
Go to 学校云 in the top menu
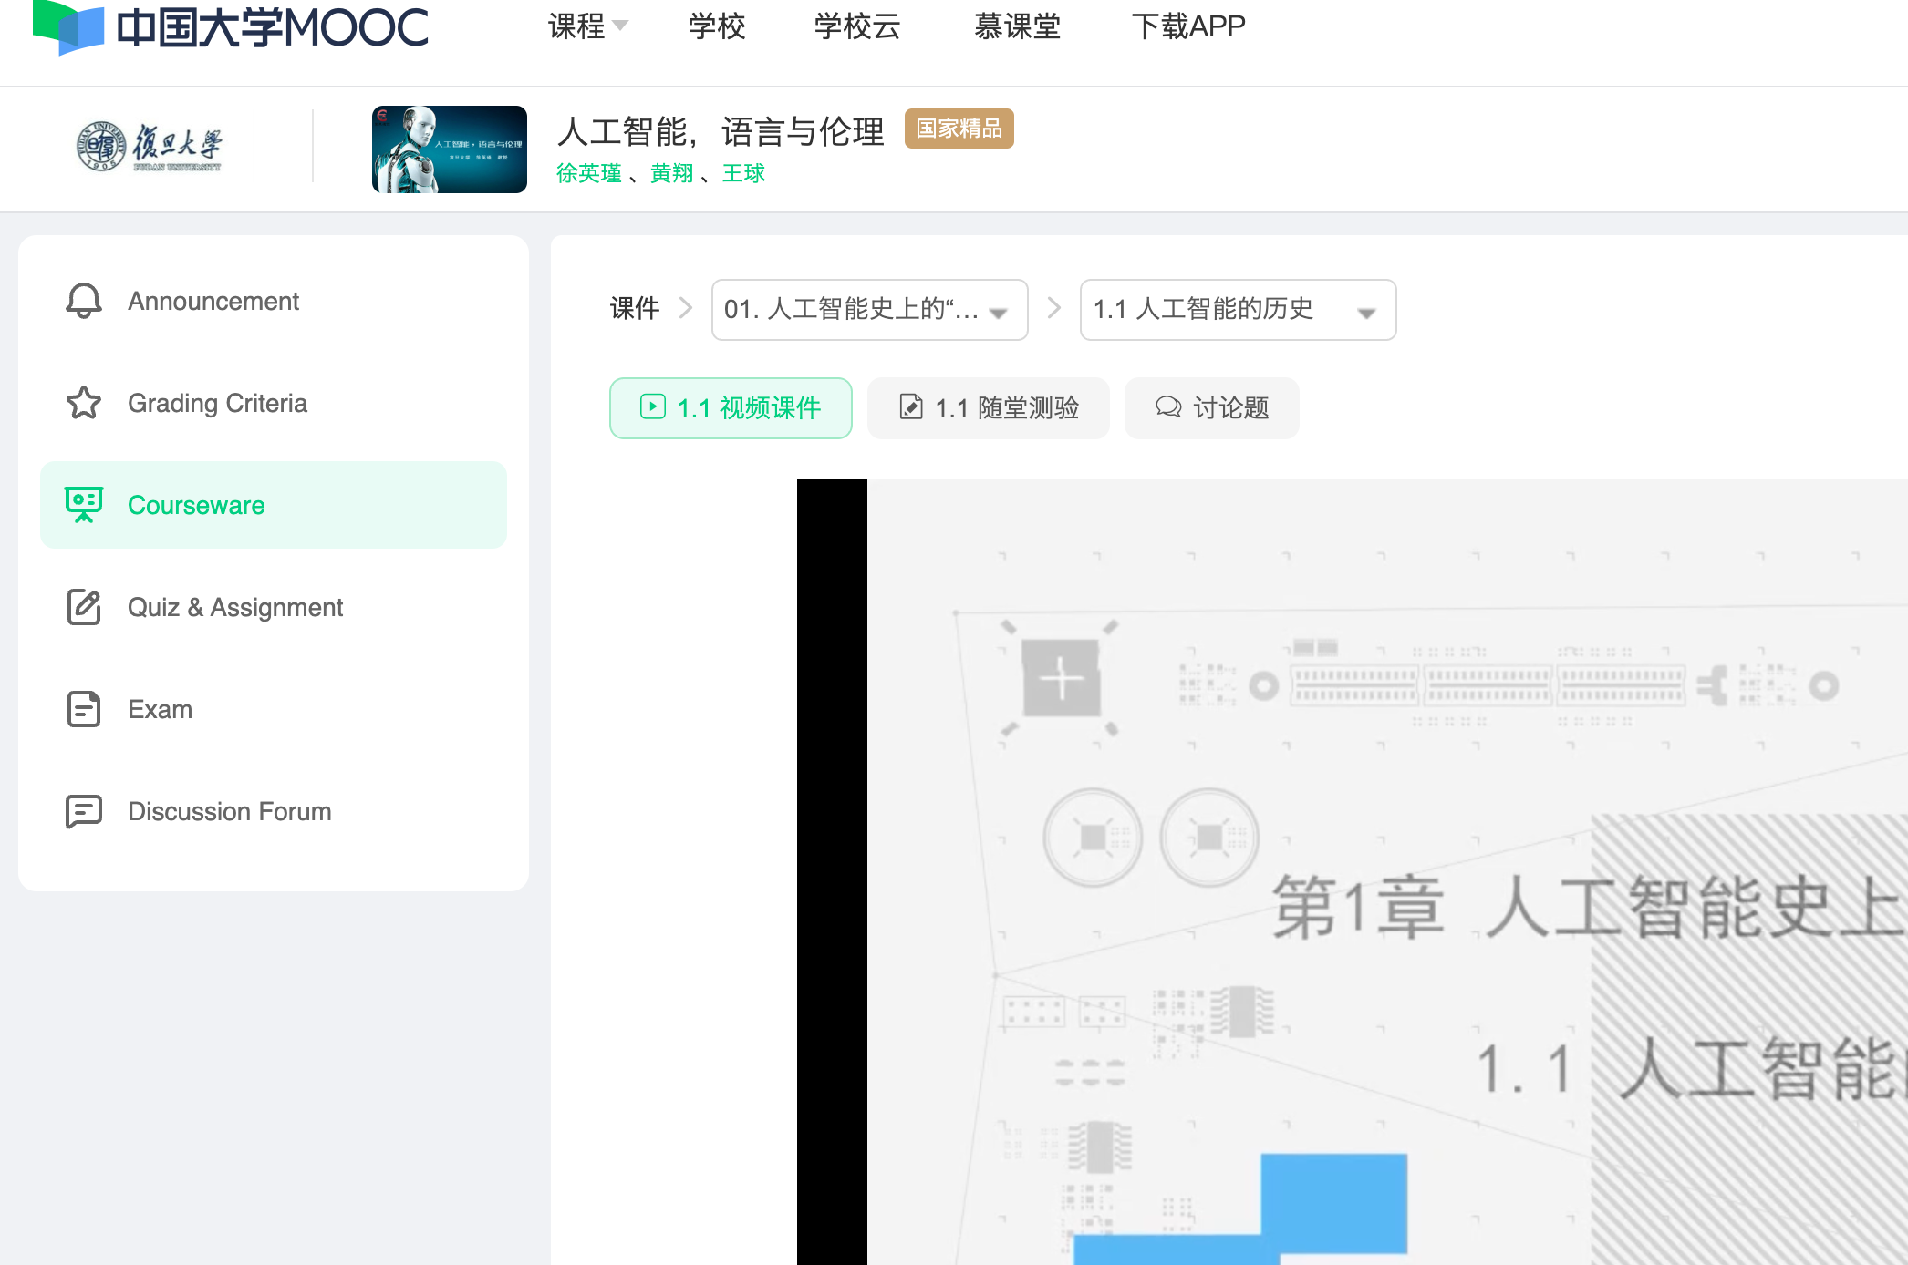coord(856,26)
